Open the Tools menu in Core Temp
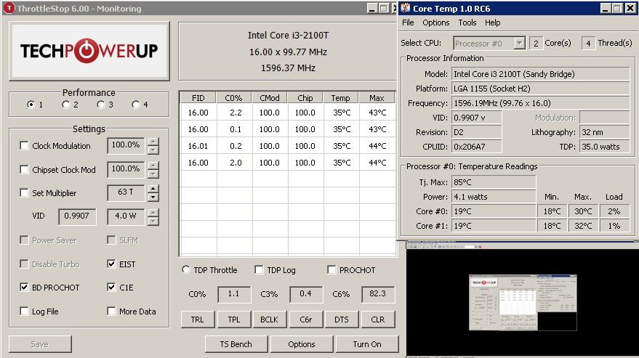Viewport: 639px width, 358px height. coord(467,23)
